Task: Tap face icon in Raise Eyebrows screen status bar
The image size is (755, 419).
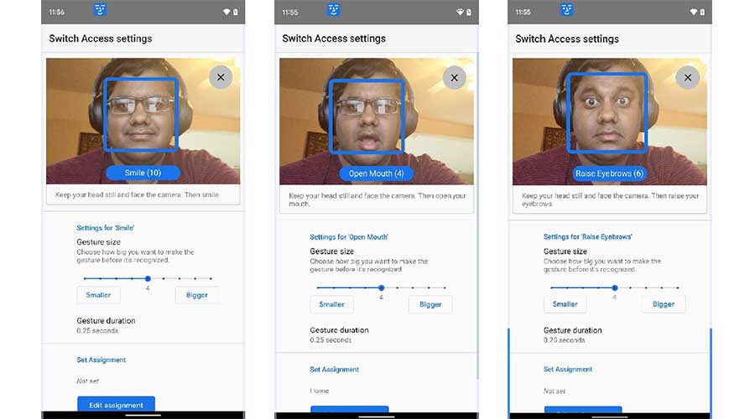Action: (x=567, y=9)
